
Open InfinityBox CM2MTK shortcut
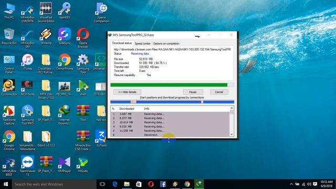click(28, 13)
